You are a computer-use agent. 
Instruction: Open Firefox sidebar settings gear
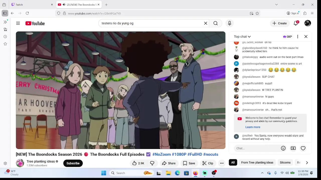click(5, 163)
